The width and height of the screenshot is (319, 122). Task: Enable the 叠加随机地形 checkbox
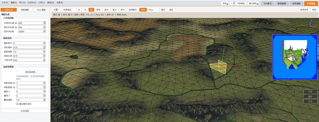pos(17,104)
